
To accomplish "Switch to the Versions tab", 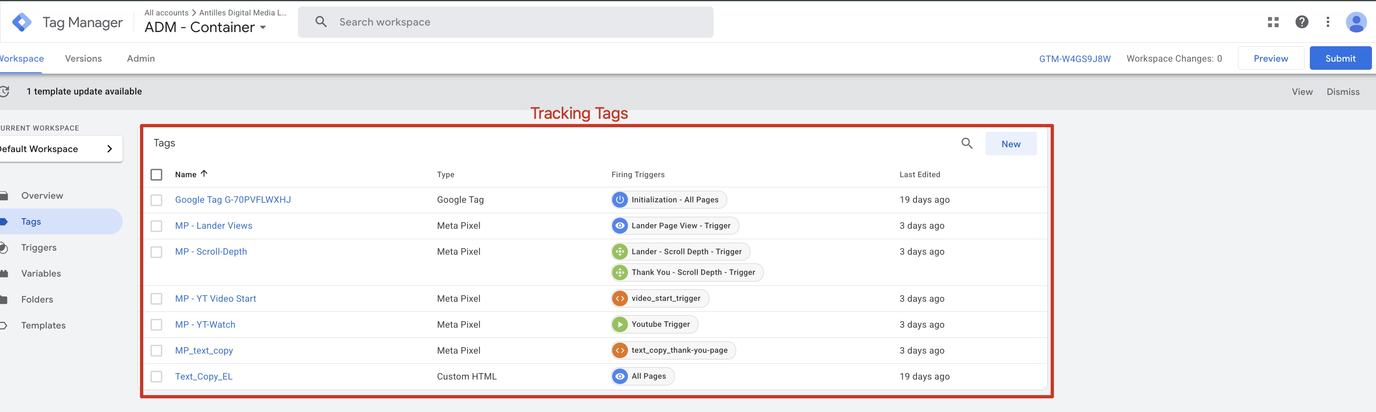I will [83, 59].
